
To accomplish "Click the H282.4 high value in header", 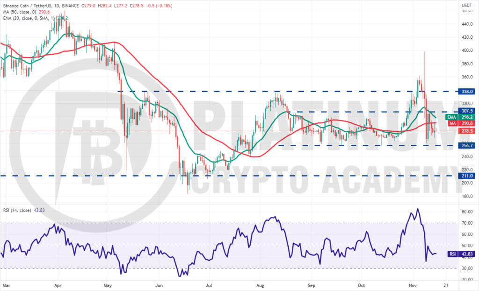I will tap(105, 6).
